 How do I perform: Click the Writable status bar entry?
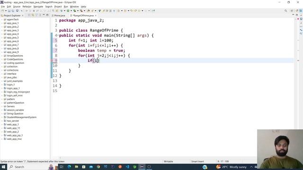tap(169, 161)
